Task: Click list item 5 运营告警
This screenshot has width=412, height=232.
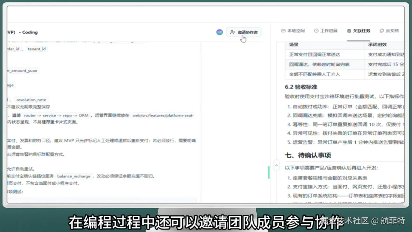Action: [346, 142]
